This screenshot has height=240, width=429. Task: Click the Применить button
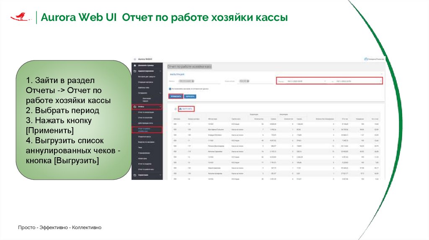point(176,97)
